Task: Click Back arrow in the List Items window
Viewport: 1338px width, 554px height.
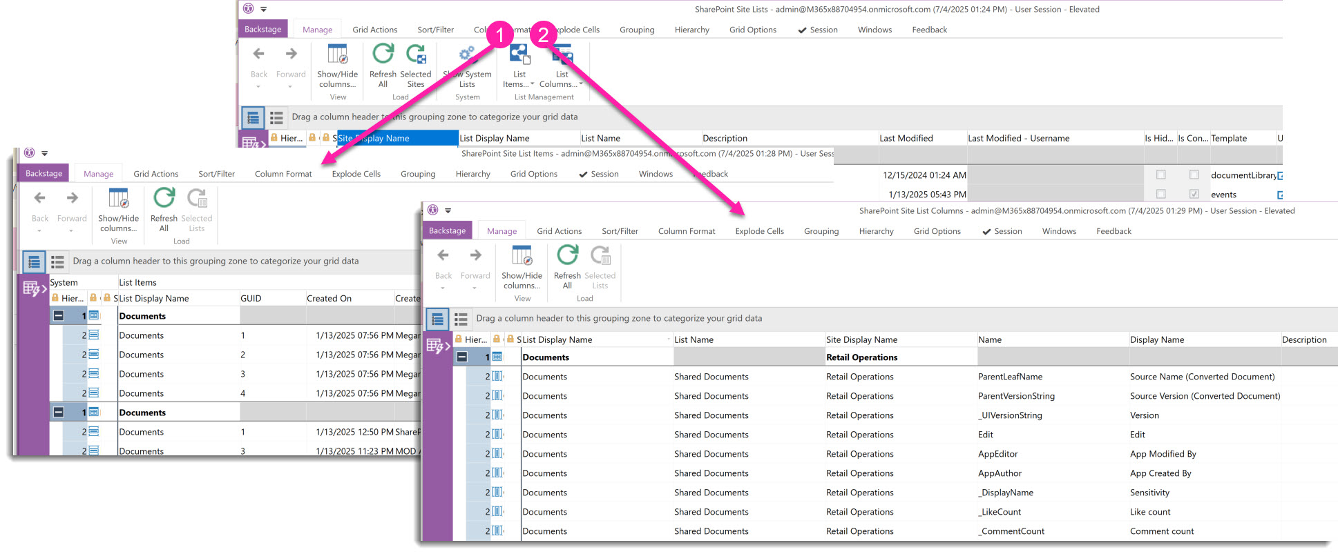Action: coord(40,199)
